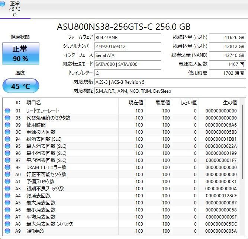Image resolution: width=248 pixels, height=239 pixels.
Task: Click the 項目名 column header
Action: [71, 103]
